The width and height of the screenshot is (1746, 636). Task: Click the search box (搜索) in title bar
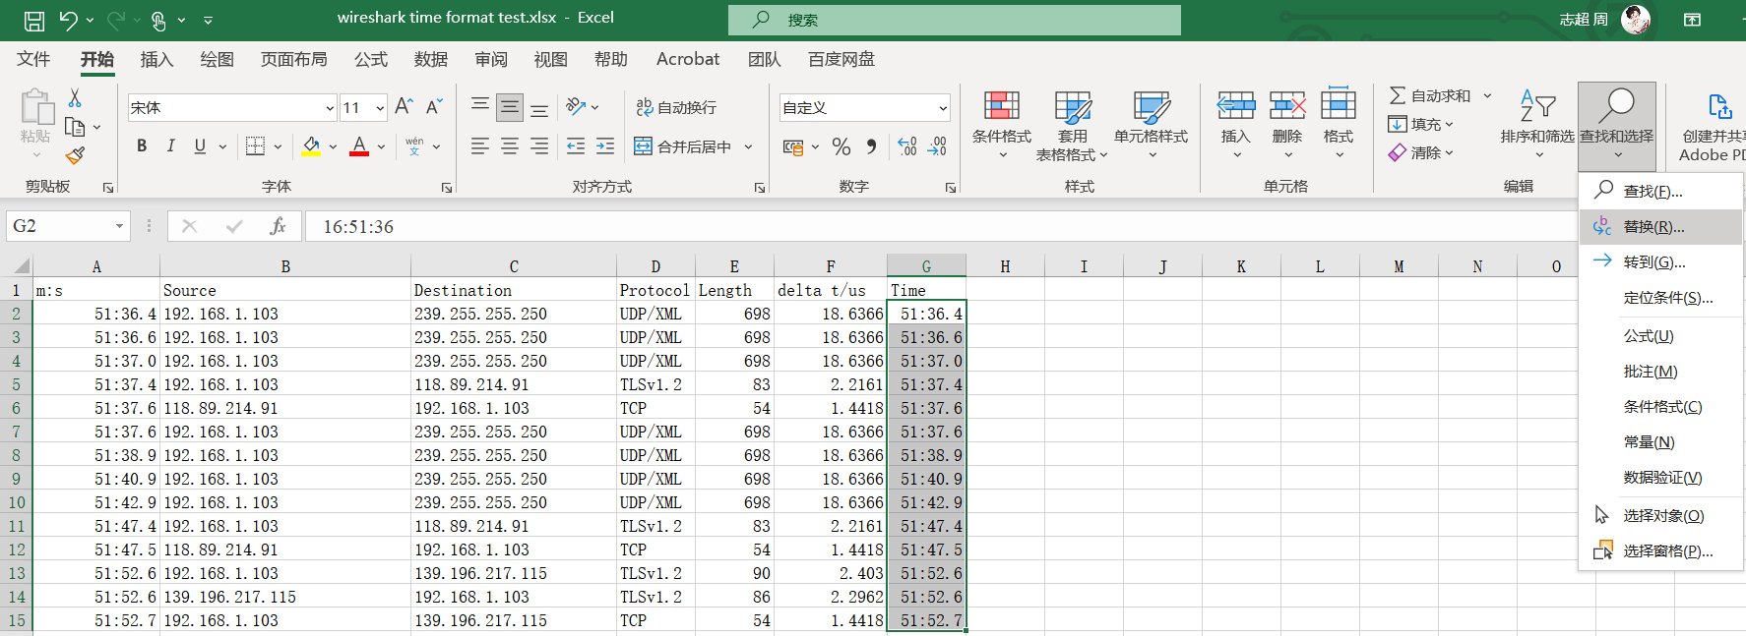click(954, 20)
